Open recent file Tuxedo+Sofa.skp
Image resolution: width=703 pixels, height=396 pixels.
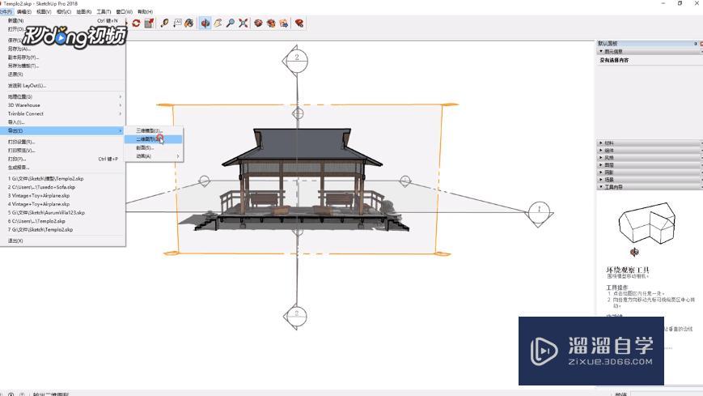click(63, 187)
